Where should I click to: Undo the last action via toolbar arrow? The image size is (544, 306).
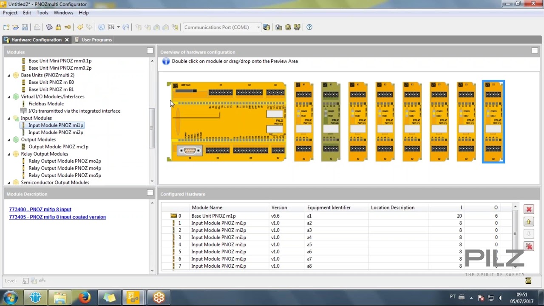pos(80,27)
